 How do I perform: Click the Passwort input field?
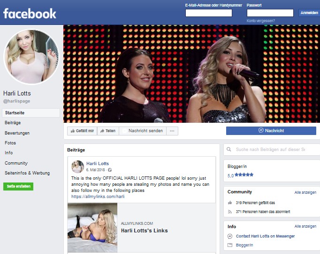[x=270, y=13]
